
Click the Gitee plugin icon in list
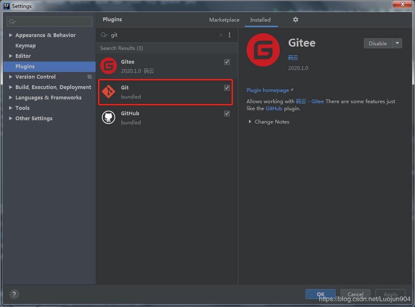coord(109,66)
